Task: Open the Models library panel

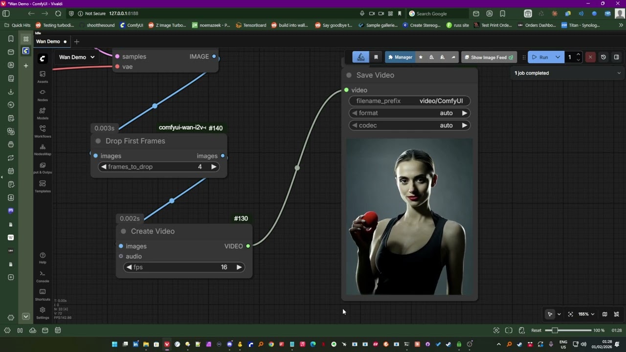Action: (43, 113)
